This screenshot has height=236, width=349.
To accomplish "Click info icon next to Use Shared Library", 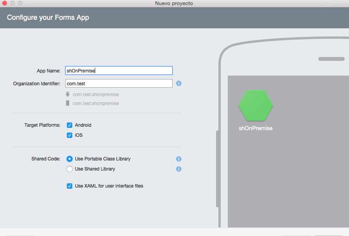I will (179, 169).
